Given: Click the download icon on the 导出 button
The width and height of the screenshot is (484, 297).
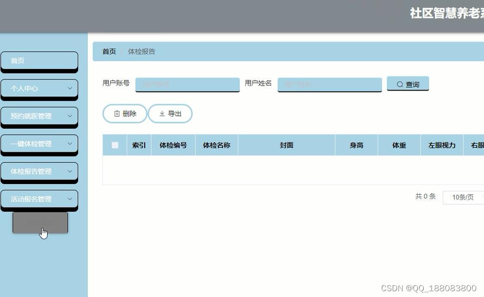Looking at the screenshot, I should coord(162,113).
